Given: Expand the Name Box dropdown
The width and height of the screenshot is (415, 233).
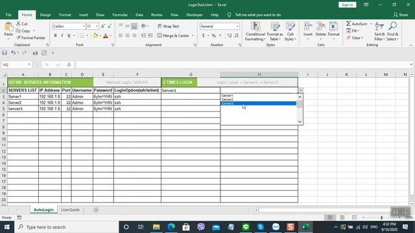Looking at the screenshot, I should coord(29,65).
